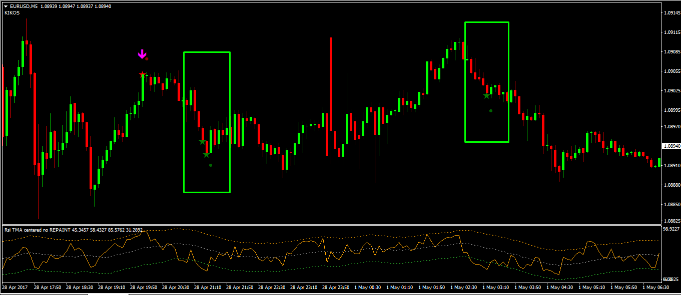
Task: Click the current price tag 1.08940
Action: [670, 146]
